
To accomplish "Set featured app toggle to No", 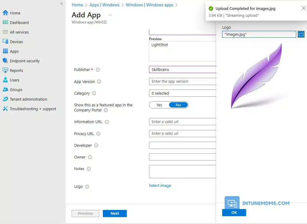I will click(178, 105).
